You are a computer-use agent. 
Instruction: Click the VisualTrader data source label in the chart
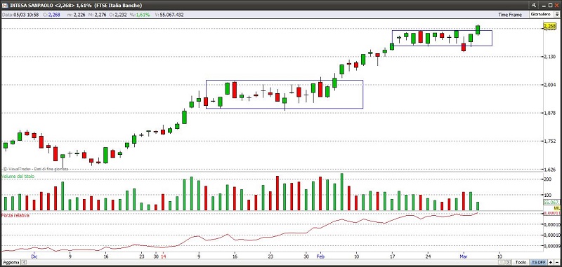coord(35,169)
